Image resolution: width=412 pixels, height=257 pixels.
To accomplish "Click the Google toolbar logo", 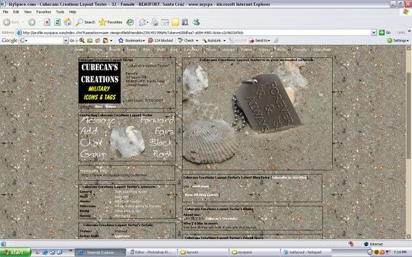I will pos(10,40).
